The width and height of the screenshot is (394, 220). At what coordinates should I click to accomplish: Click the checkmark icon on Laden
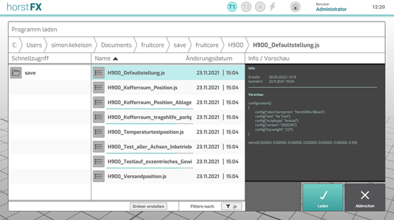[x=323, y=195]
